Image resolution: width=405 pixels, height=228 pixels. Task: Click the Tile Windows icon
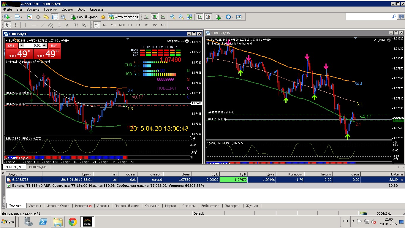tap(189, 17)
